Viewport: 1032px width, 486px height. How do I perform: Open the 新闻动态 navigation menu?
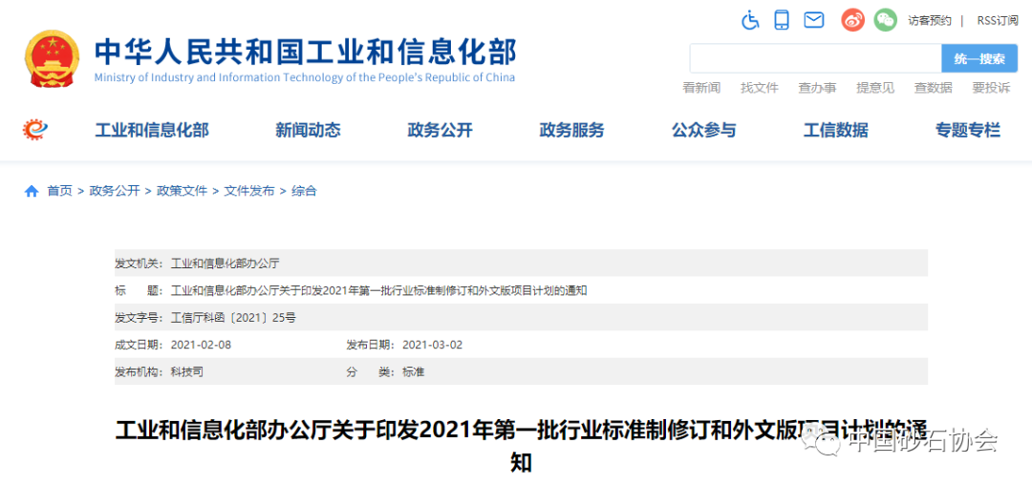point(308,130)
